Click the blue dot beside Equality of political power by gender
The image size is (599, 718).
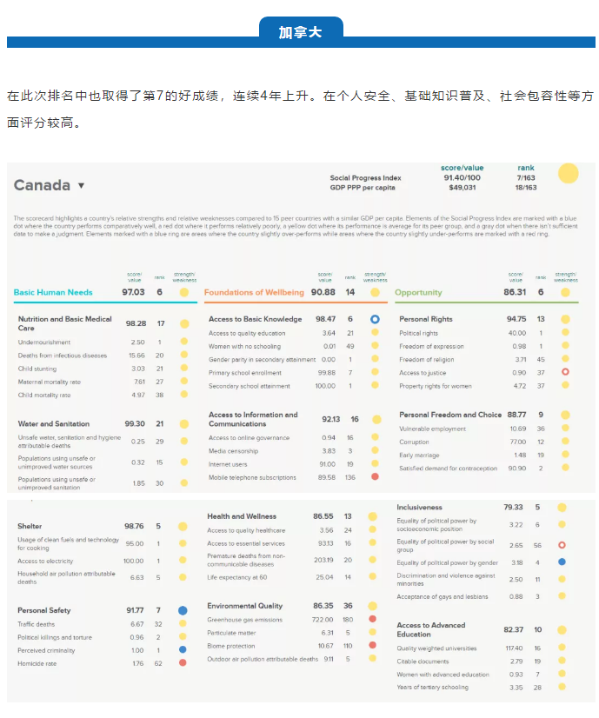coord(562,562)
